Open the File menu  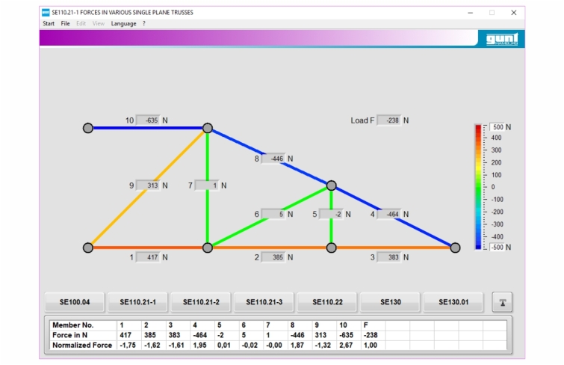[x=66, y=23]
